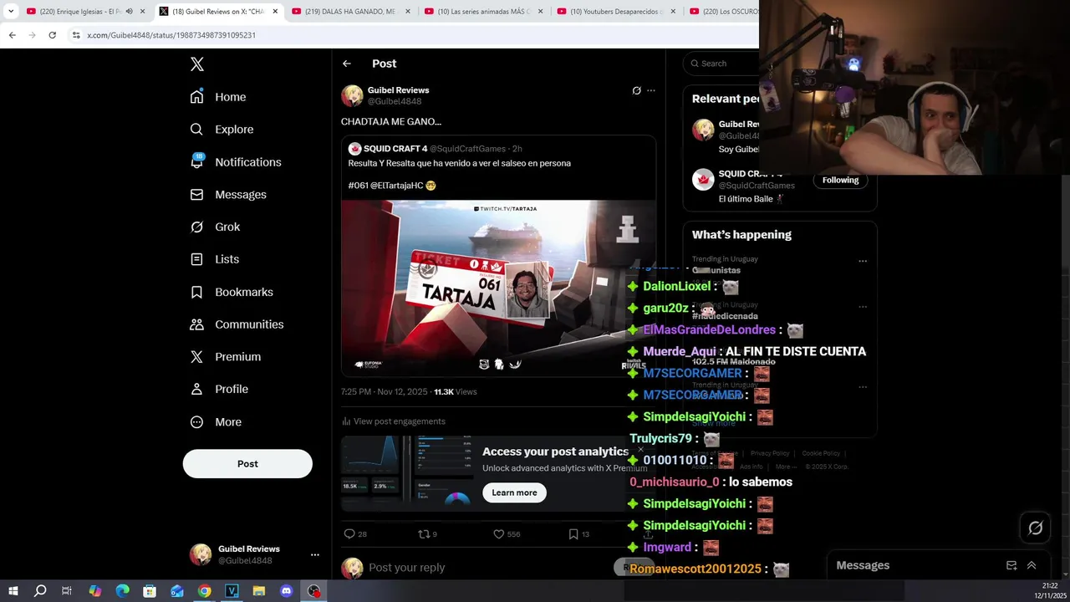Click the Grok icon on the post
1070x602 pixels.
click(636, 90)
